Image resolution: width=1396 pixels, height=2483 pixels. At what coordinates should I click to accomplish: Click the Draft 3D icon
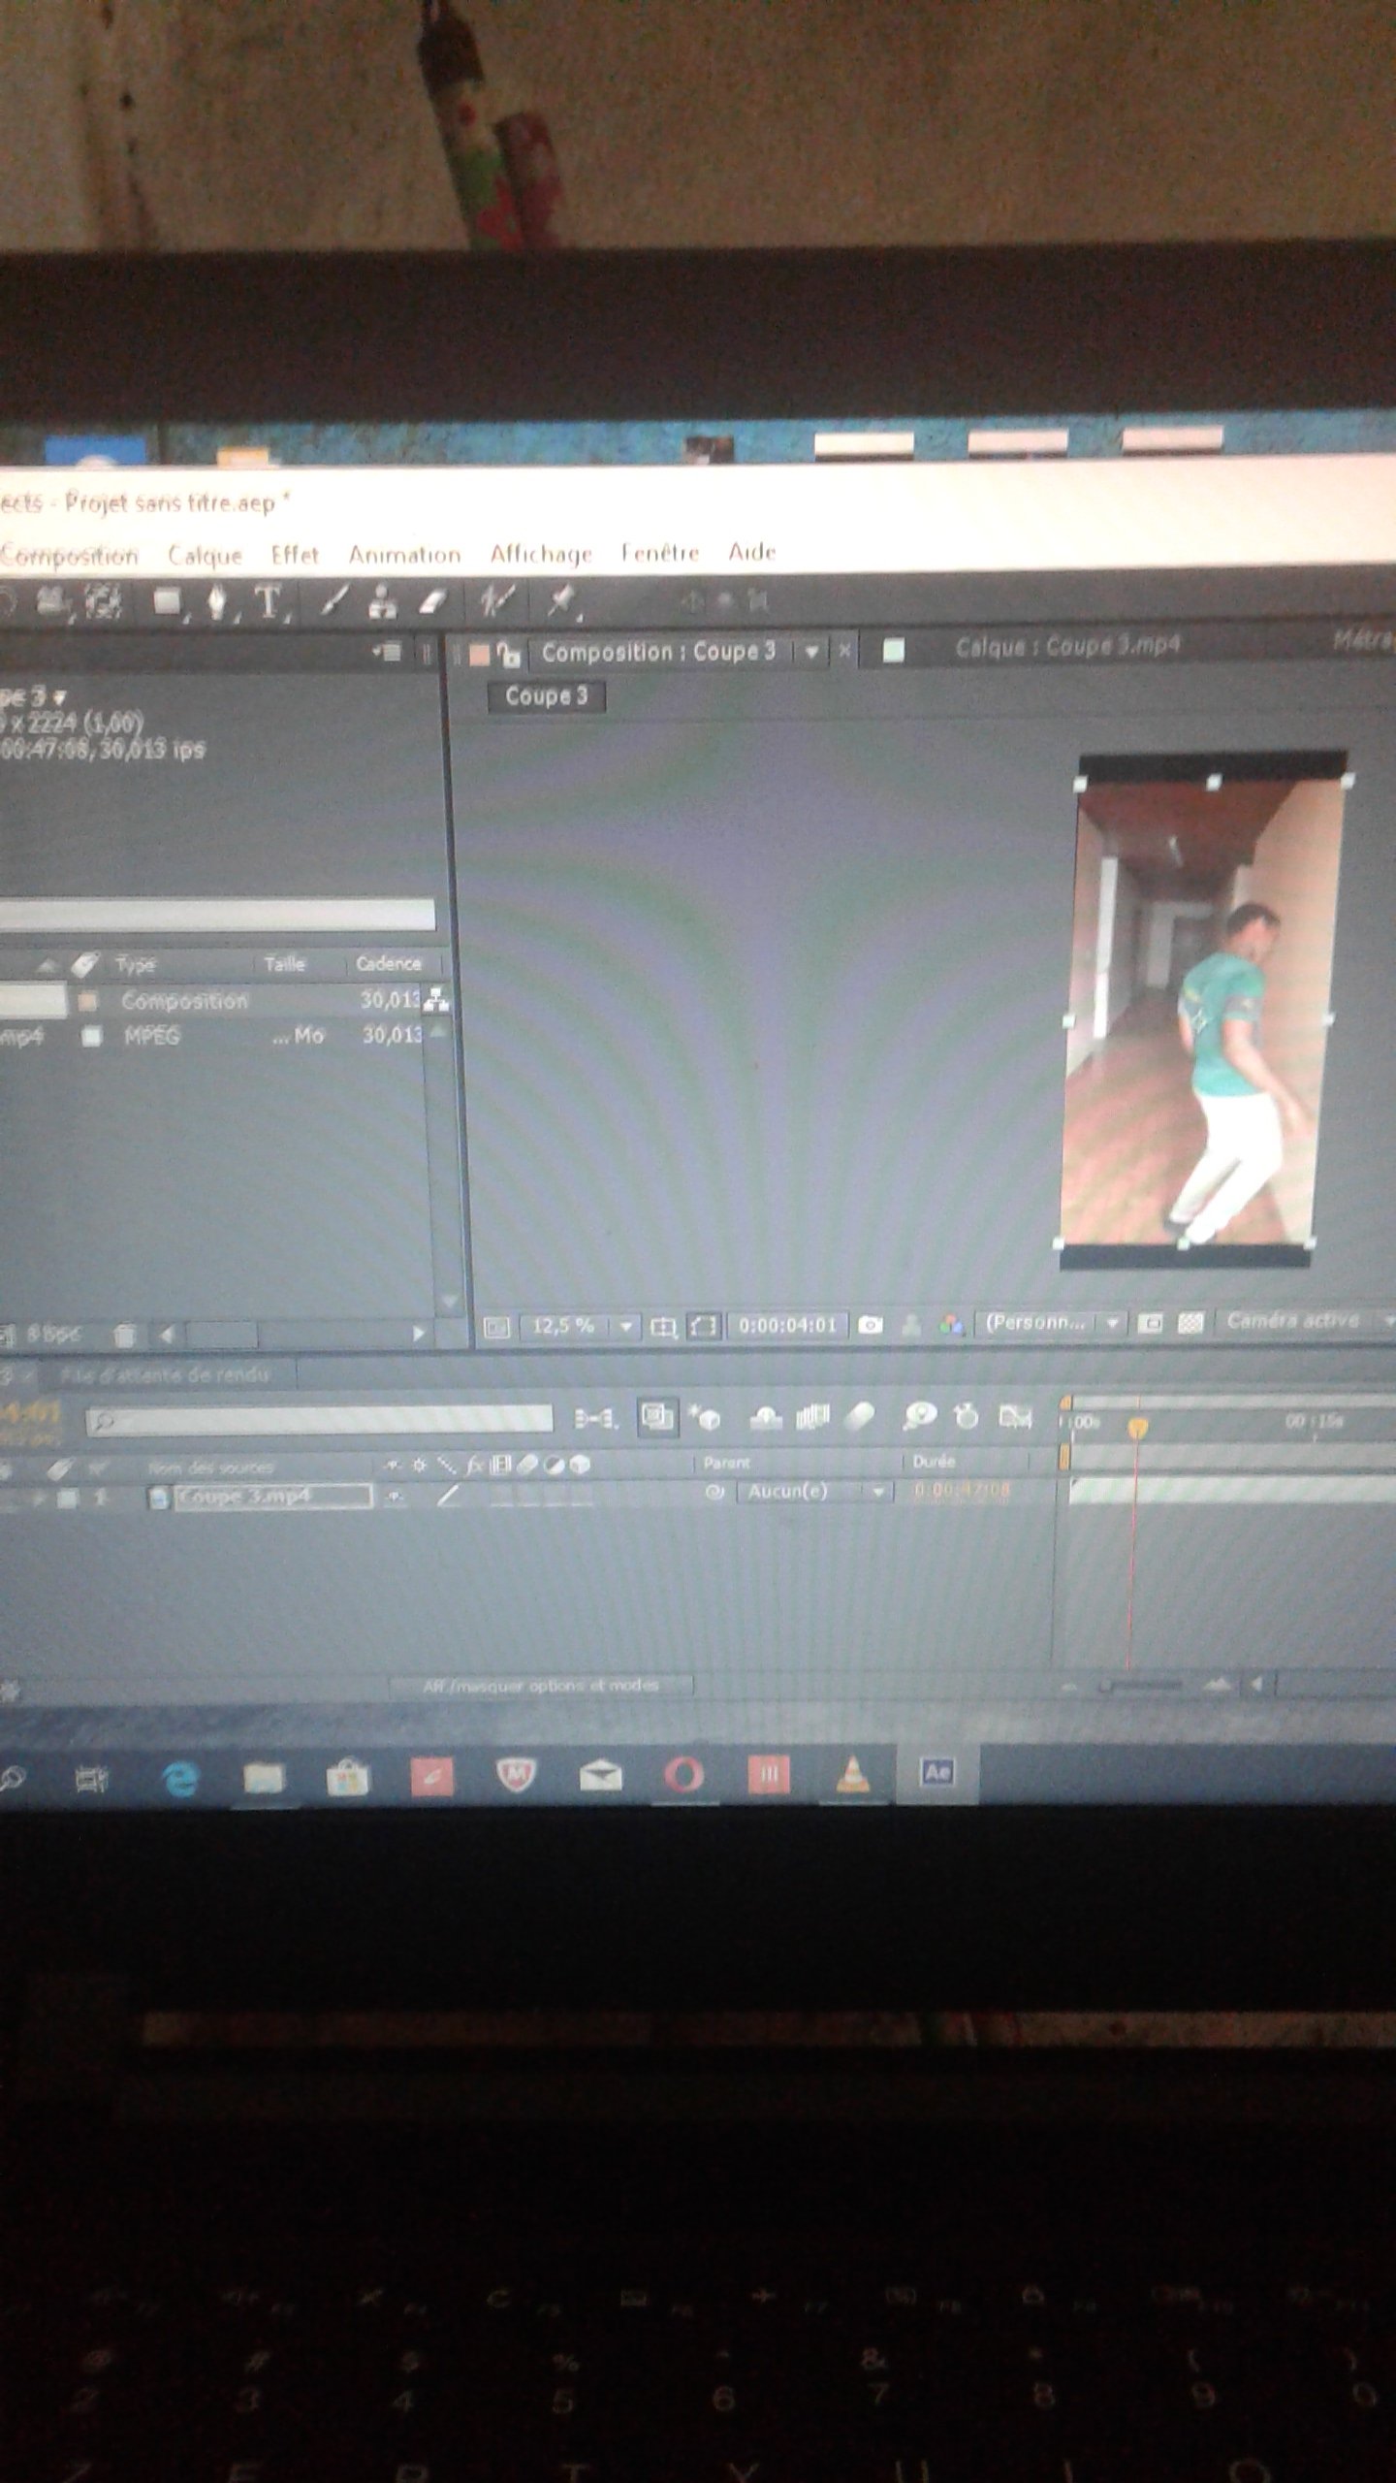(x=705, y=1418)
